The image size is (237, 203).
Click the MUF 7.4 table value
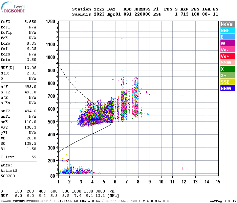pos(78,196)
